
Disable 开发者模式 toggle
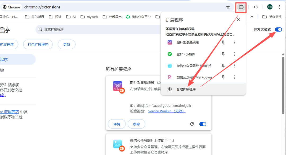coord(278,29)
